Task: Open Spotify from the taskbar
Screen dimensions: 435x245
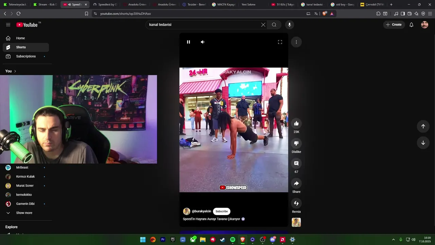Action: point(232,240)
